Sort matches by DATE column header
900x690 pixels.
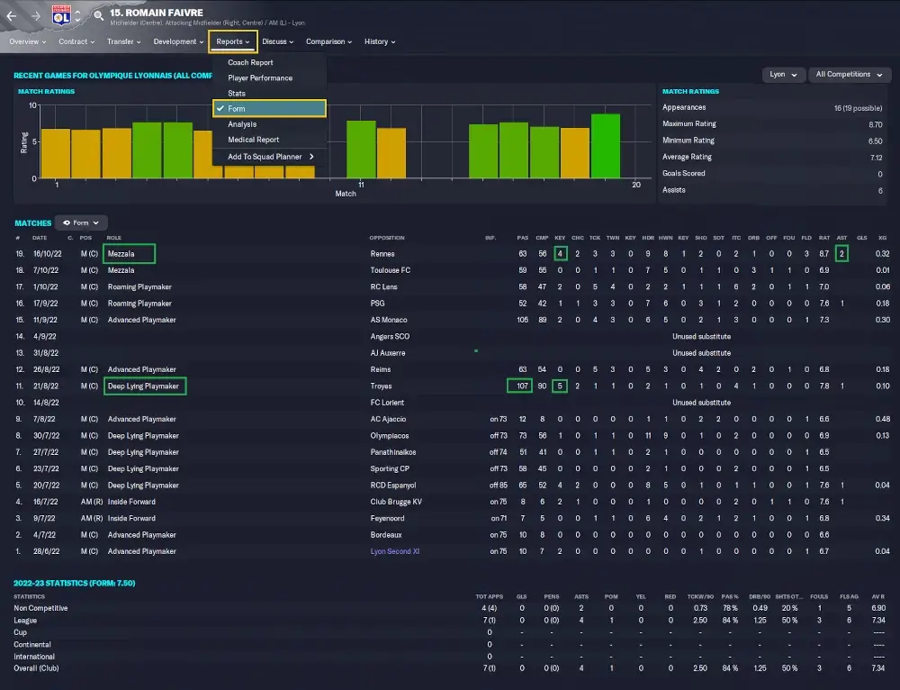(40, 238)
